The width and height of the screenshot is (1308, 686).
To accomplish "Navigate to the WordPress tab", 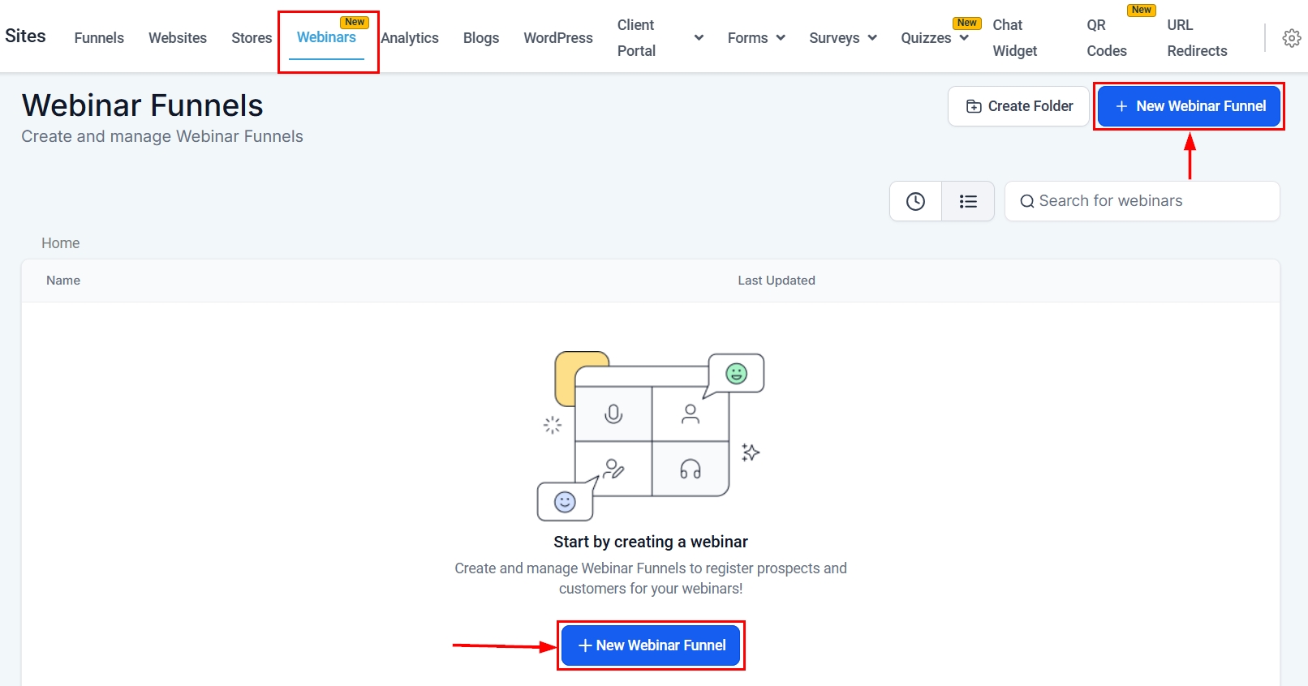I will [x=558, y=38].
